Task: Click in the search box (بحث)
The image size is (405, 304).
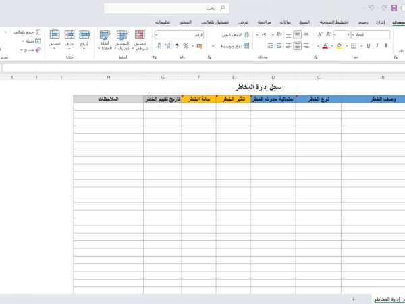Action: click(x=169, y=8)
